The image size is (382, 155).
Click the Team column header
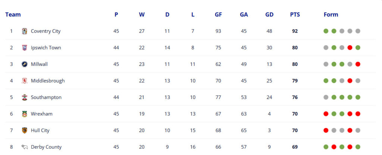13,15
